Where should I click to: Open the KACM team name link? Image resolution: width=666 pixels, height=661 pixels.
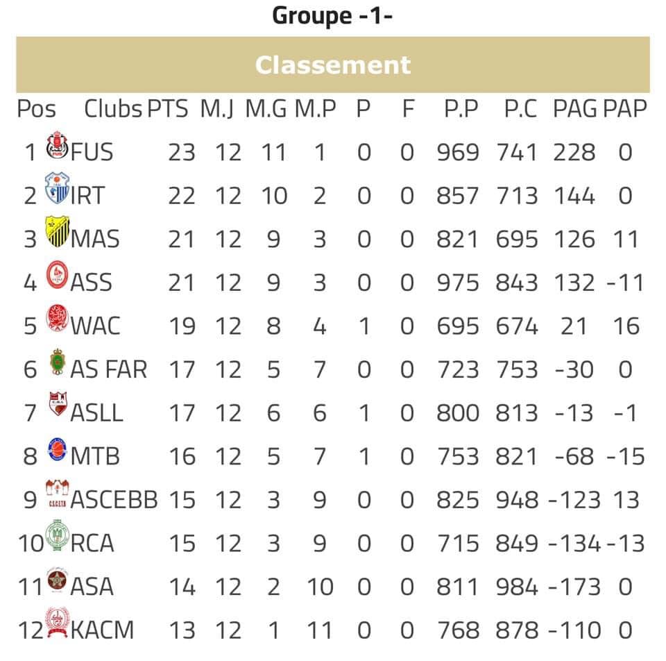coord(102,630)
